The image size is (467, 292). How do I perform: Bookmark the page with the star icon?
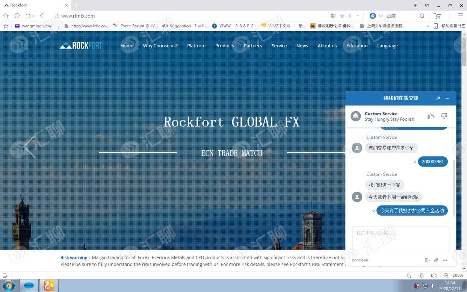pyautogui.click(x=342, y=16)
